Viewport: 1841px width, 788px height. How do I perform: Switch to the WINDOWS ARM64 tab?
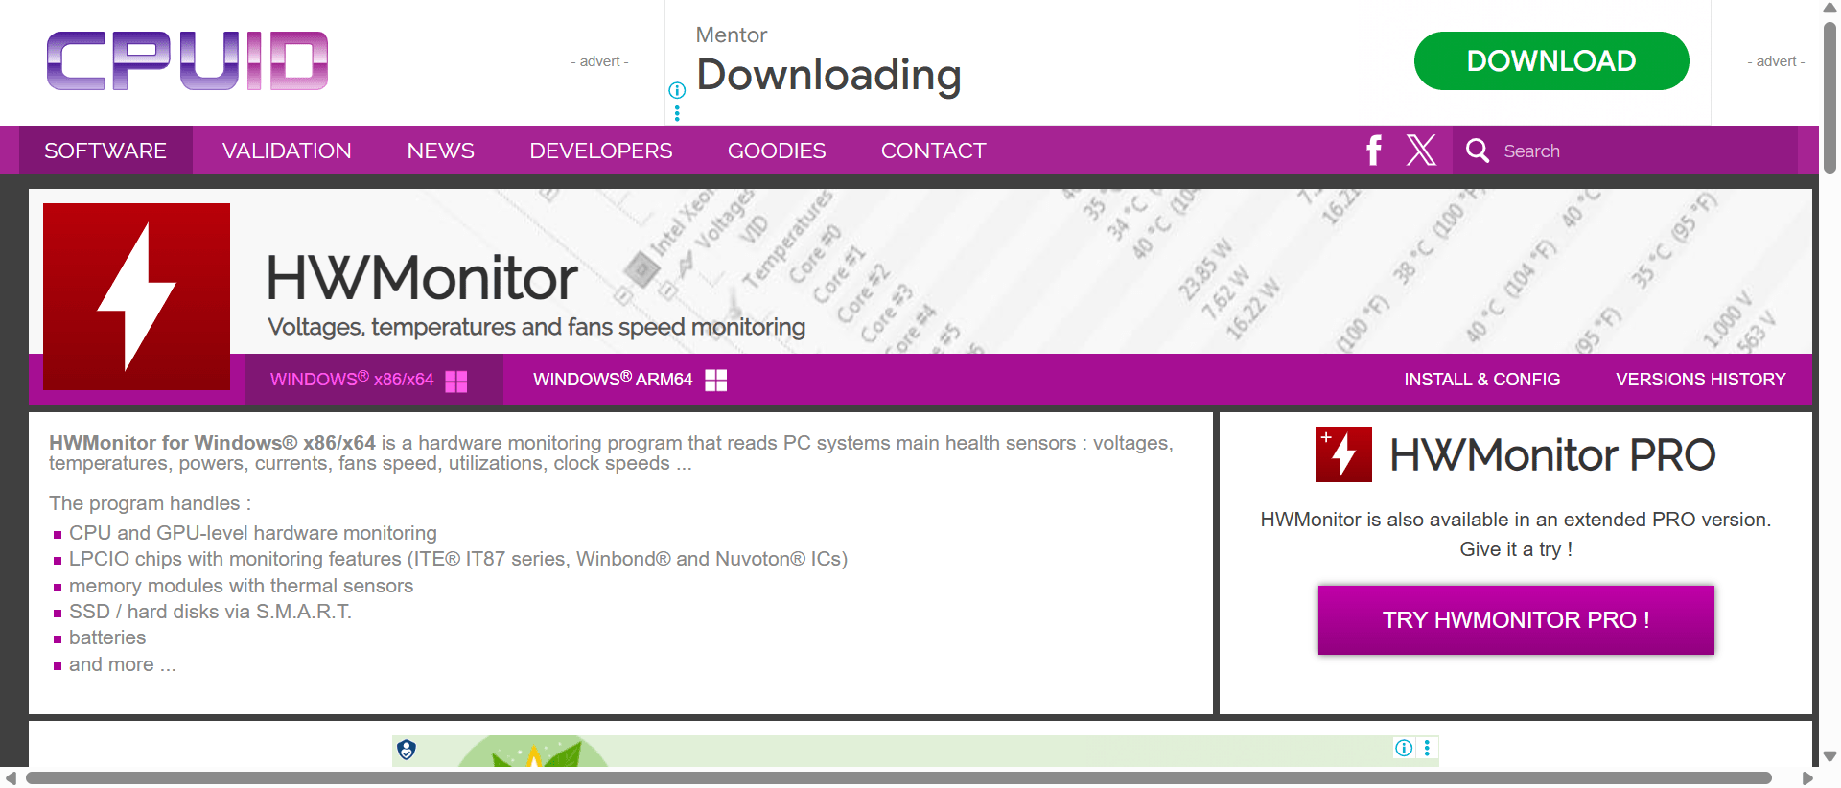630,380
